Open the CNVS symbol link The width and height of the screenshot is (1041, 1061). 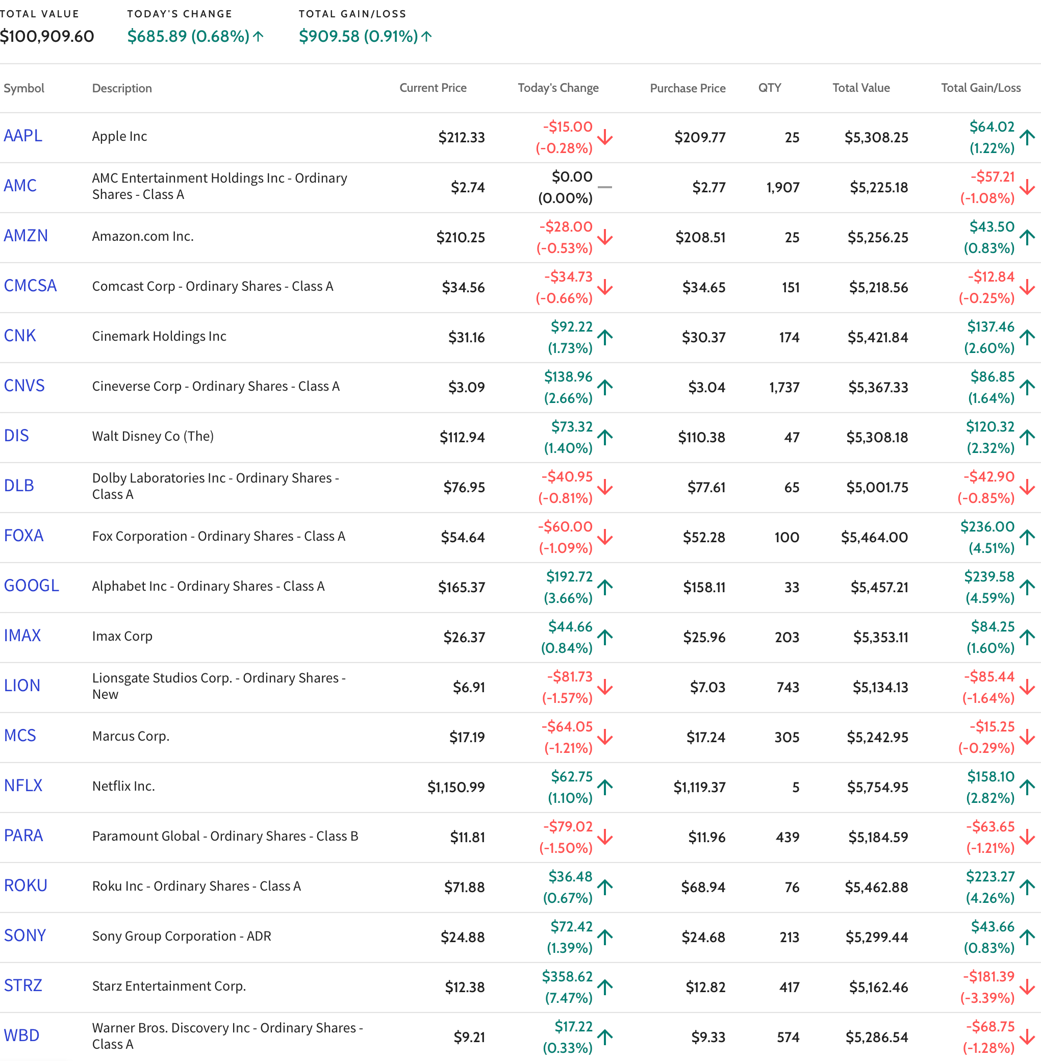tap(24, 386)
